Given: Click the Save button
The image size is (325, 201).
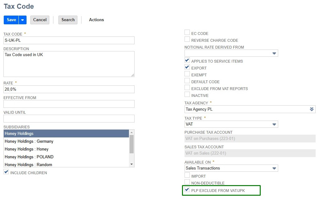Looking at the screenshot, I should [x=11, y=20].
